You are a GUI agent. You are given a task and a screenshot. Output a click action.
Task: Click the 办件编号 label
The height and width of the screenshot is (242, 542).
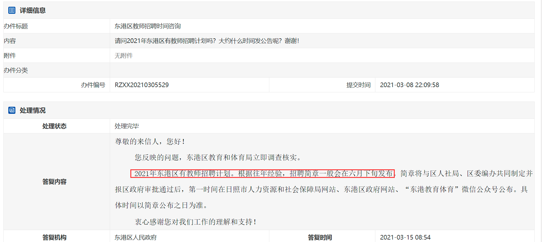tap(93, 85)
